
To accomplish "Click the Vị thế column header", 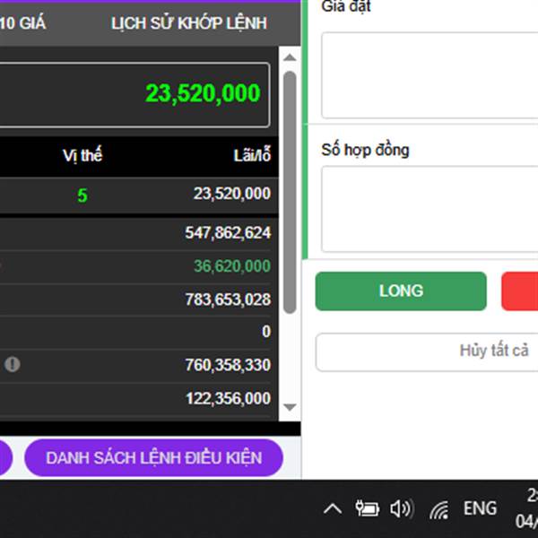I will pos(82,155).
